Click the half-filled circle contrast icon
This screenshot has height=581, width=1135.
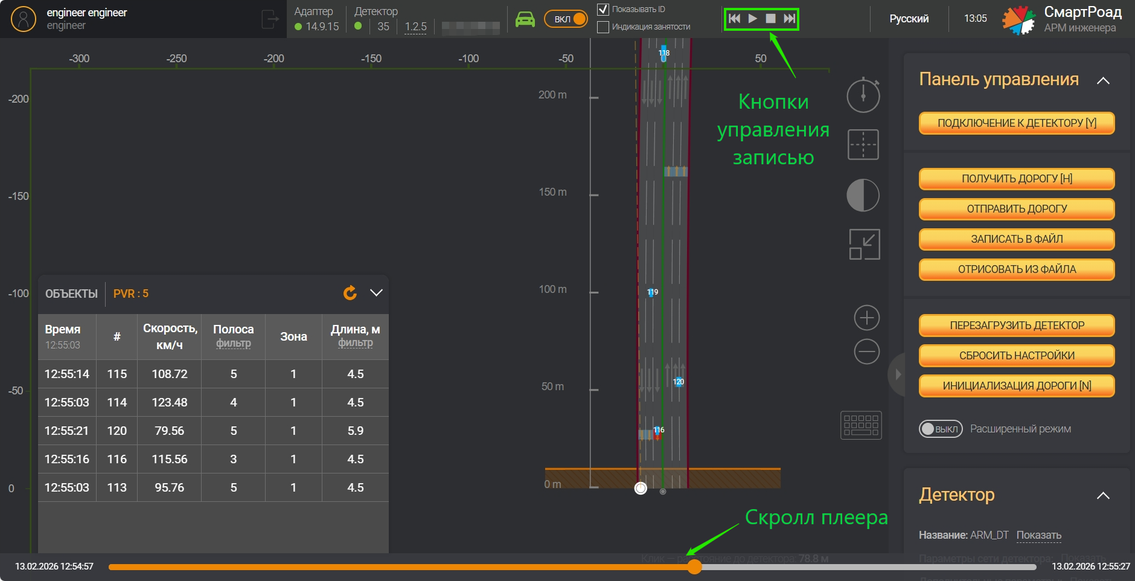click(x=863, y=195)
